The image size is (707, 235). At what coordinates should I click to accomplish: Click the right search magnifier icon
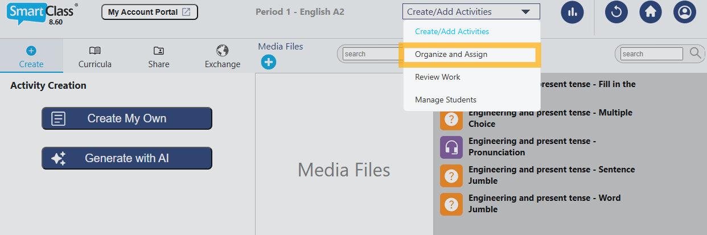pyautogui.click(x=696, y=53)
